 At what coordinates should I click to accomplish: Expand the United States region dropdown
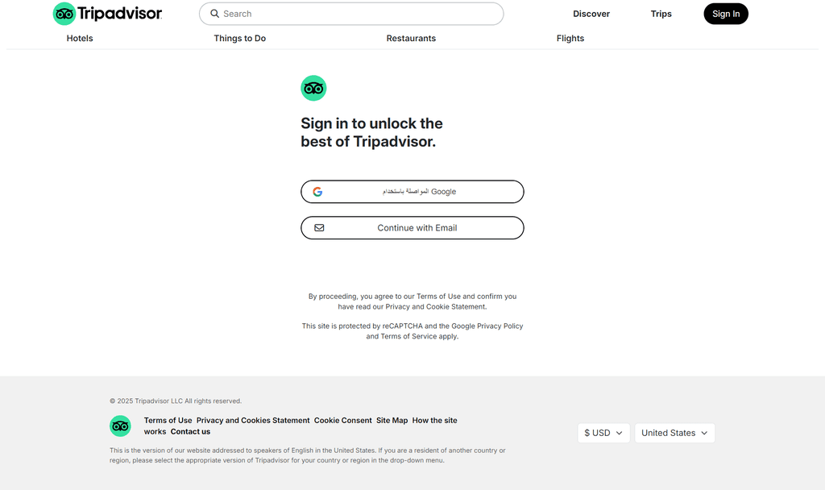pos(674,433)
